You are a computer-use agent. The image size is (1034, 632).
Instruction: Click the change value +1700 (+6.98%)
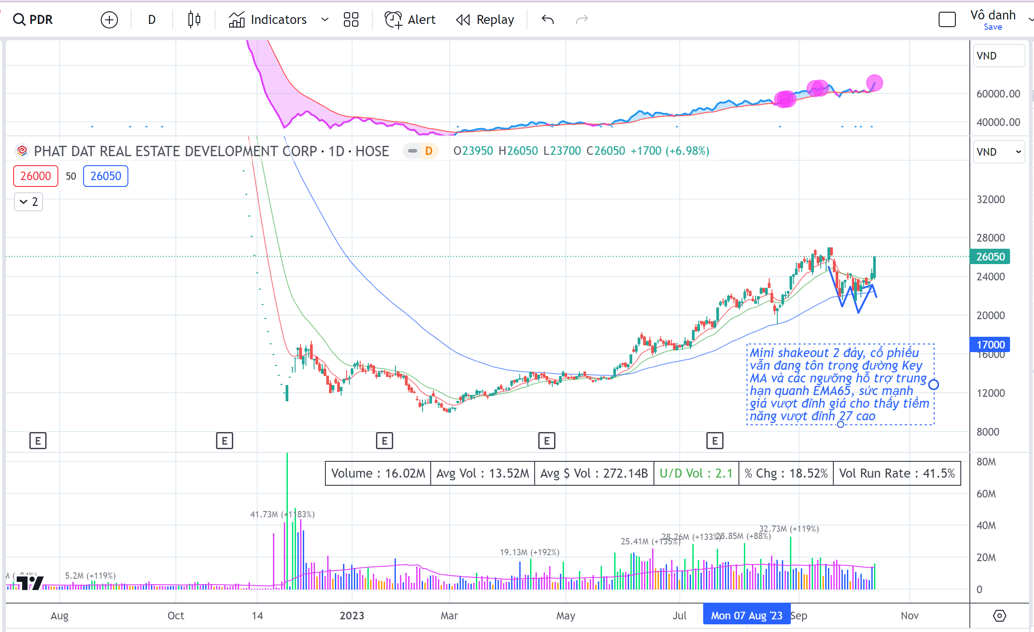670,151
